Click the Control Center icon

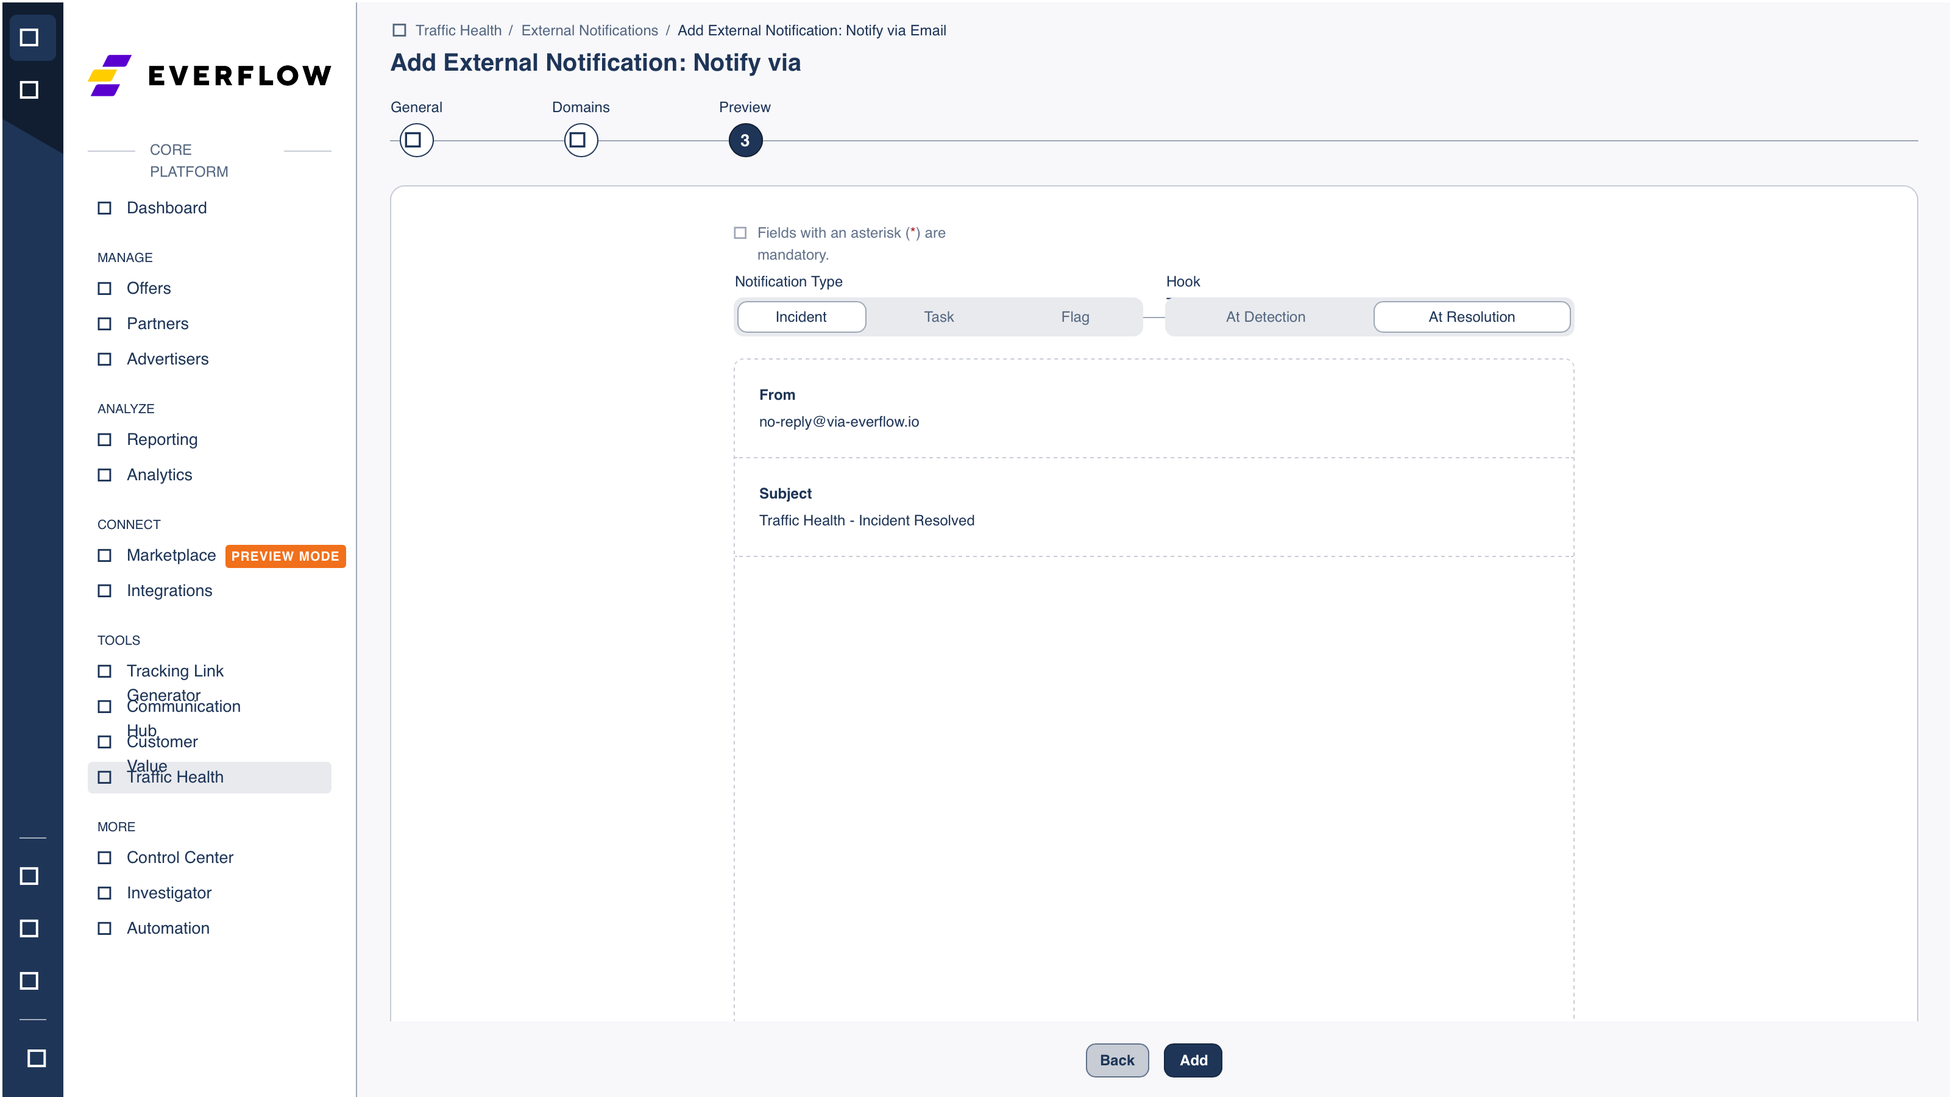[104, 857]
